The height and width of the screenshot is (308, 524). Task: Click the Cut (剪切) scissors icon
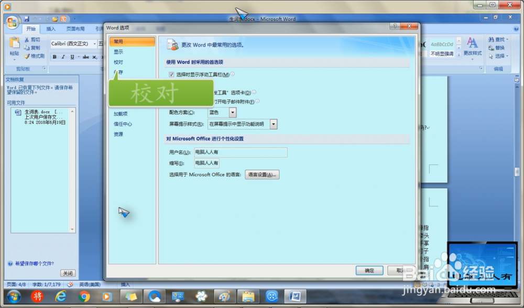click(27, 39)
